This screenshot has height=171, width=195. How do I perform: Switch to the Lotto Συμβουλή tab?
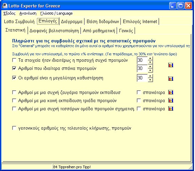click(19, 22)
